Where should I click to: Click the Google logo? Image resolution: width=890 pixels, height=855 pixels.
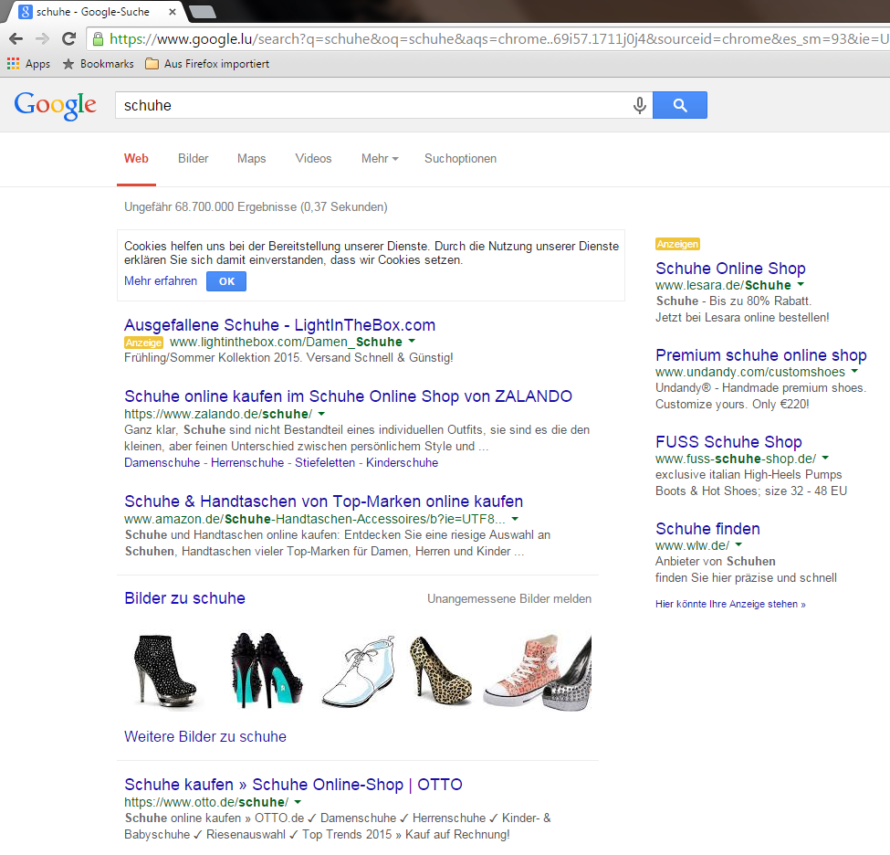[55, 106]
